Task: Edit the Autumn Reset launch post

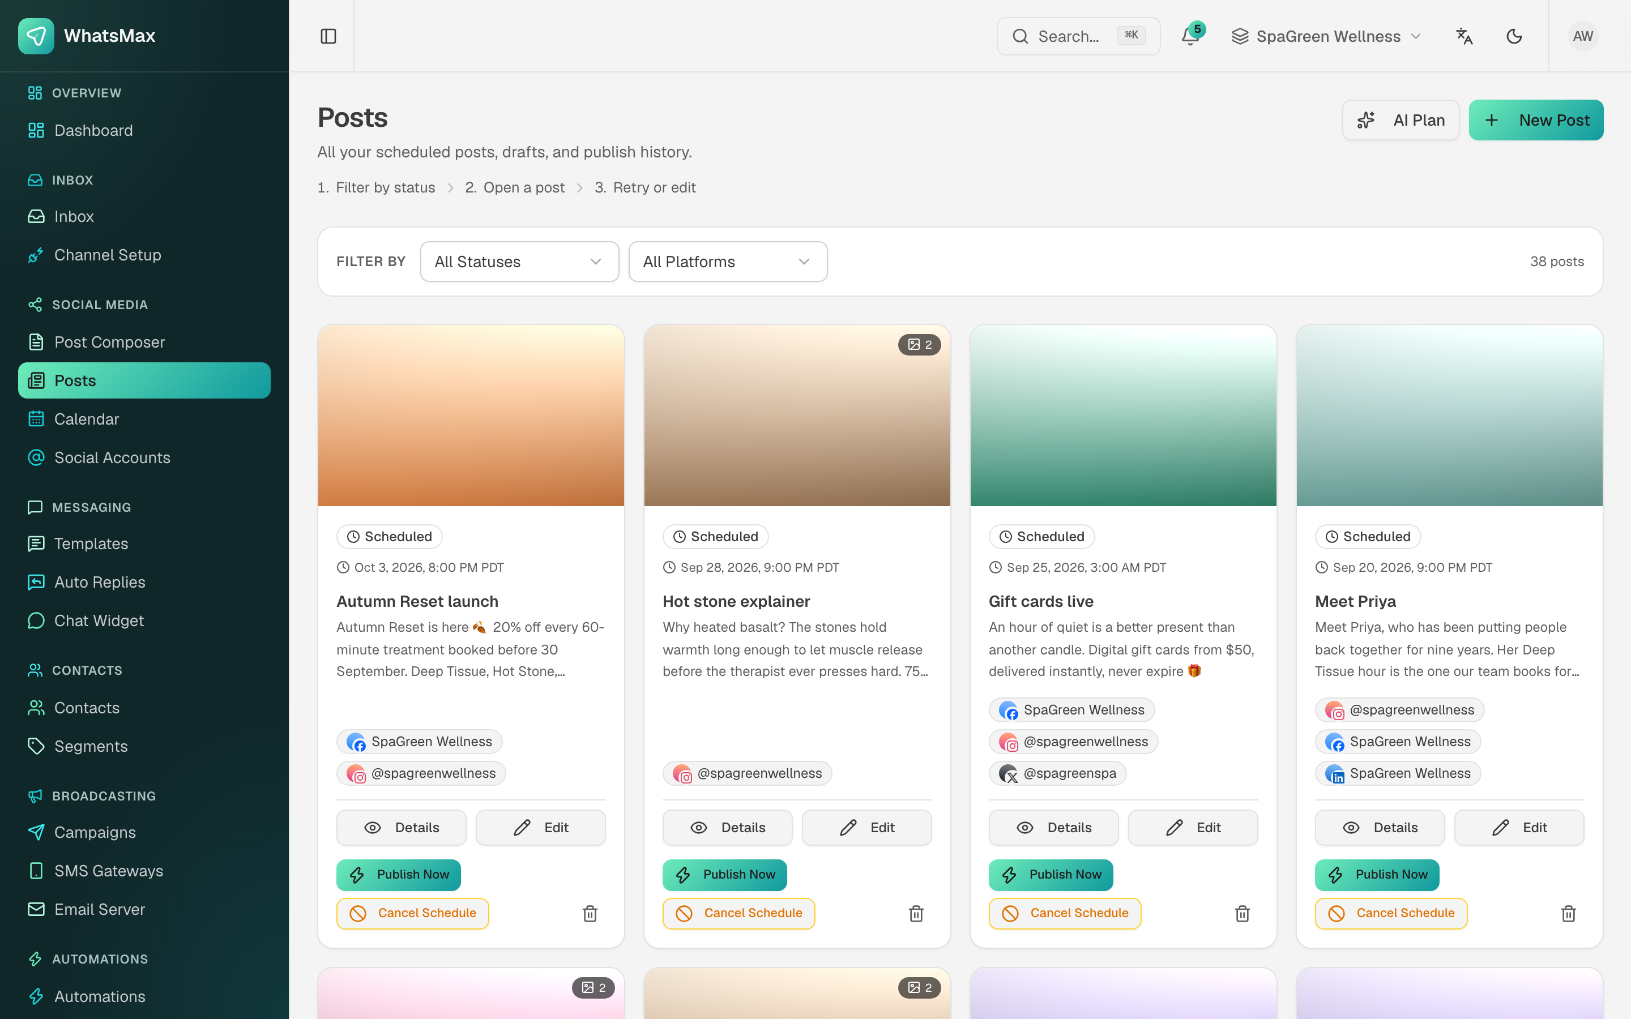Action: point(540,828)
